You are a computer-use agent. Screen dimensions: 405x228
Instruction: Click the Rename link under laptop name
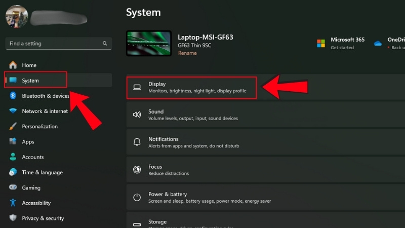[187, 53]
